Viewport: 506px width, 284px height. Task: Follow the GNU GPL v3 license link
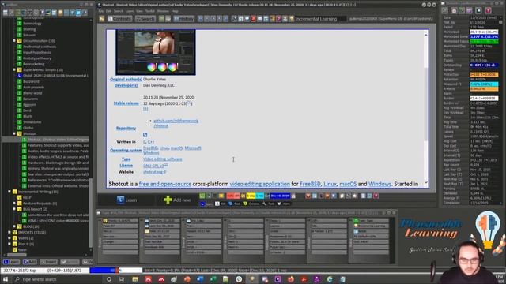pyautogui.click(x=153, y=166)
